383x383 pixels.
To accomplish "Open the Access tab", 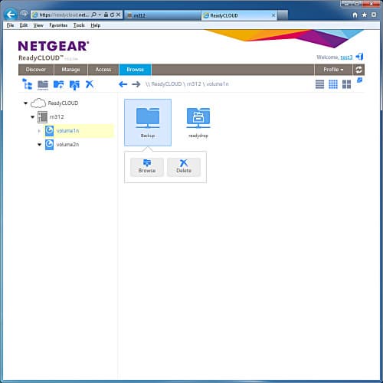I will 103,70.
